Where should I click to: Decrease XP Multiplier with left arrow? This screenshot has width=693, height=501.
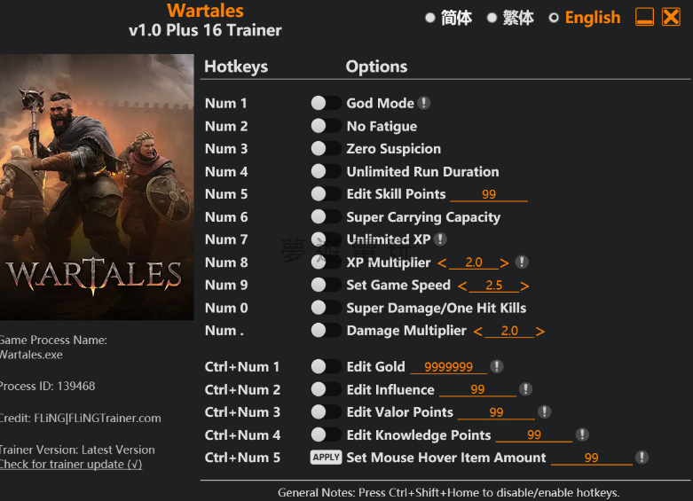click(x=442, y=262)
